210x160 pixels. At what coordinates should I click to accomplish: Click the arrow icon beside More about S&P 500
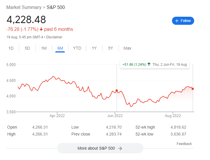coord(120,148)
